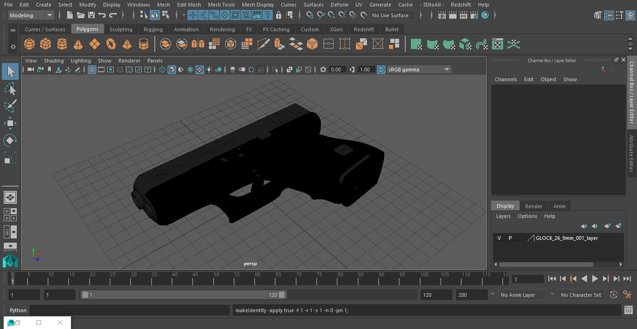Image resolution: width=637 pixels, height=329 pixels.
Task: Create a polygon cone from the shelf
Action: coord(78,44)
